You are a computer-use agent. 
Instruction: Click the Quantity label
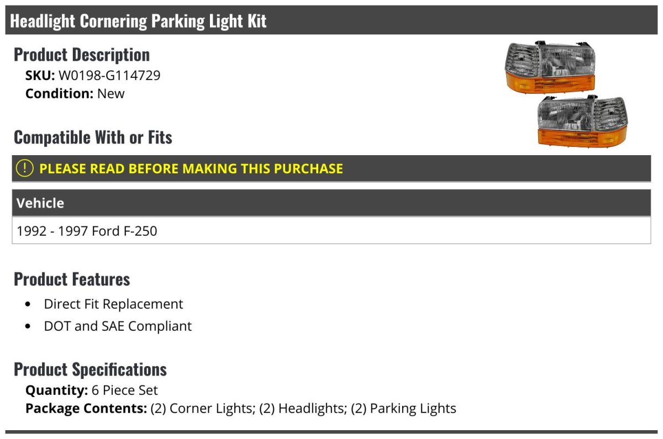57,390
